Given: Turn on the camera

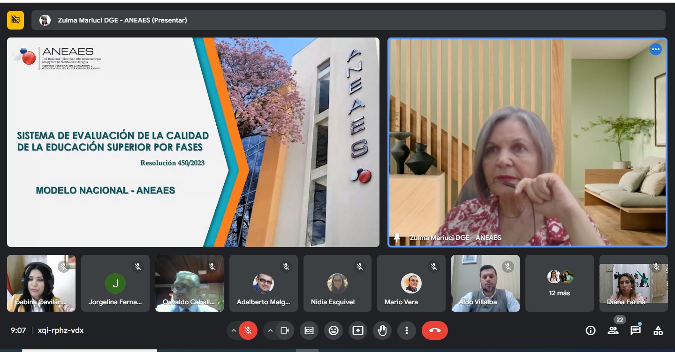Looking at the screenshot, I should (284, 330).
